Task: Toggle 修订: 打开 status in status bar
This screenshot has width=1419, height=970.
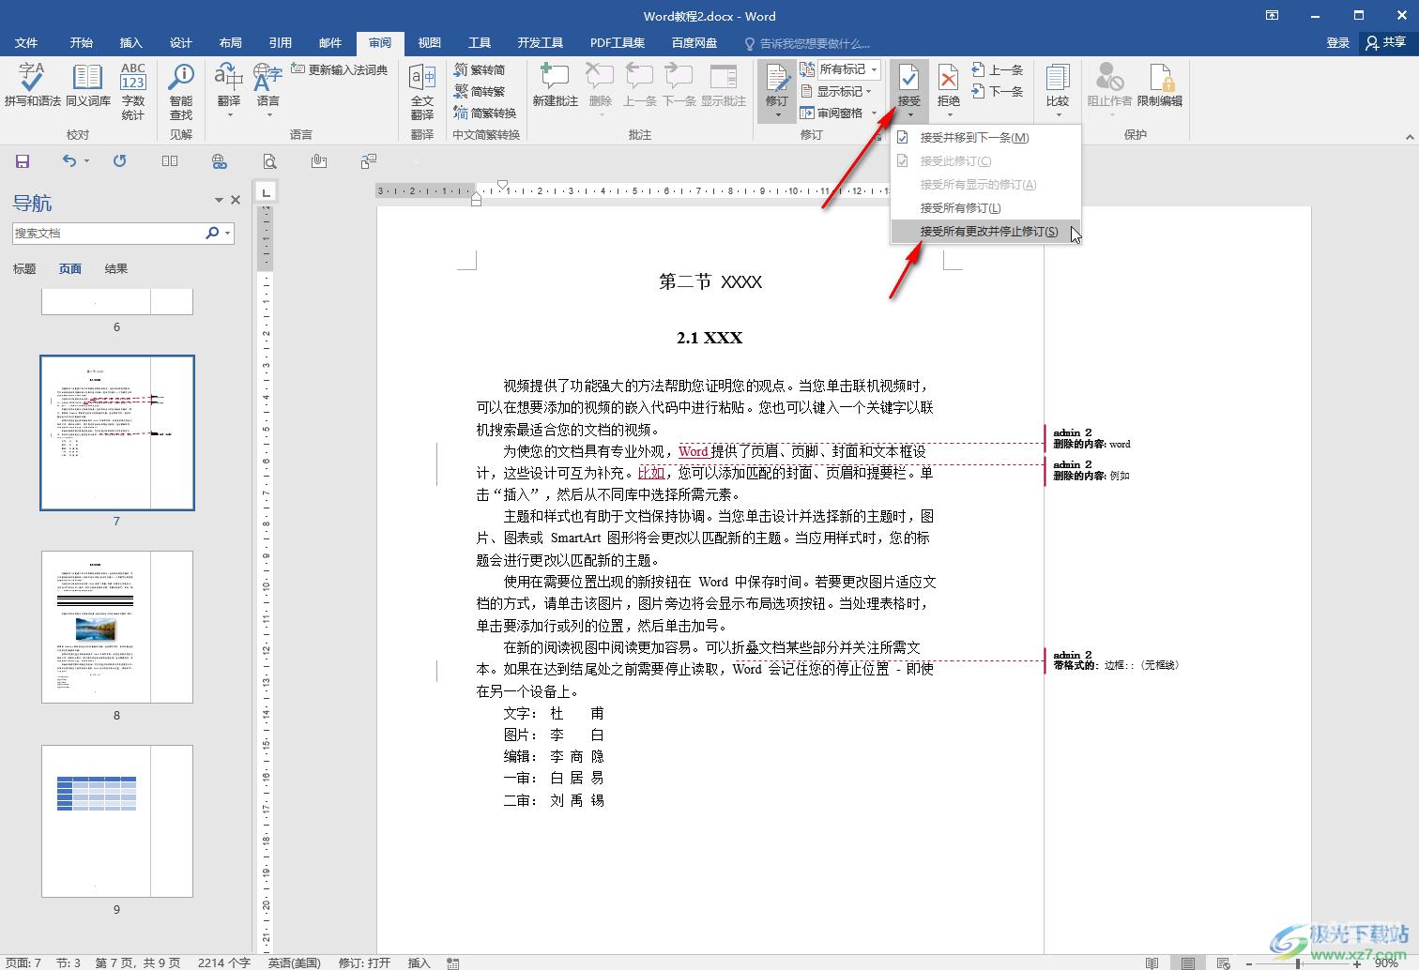Action: (364, 962)
